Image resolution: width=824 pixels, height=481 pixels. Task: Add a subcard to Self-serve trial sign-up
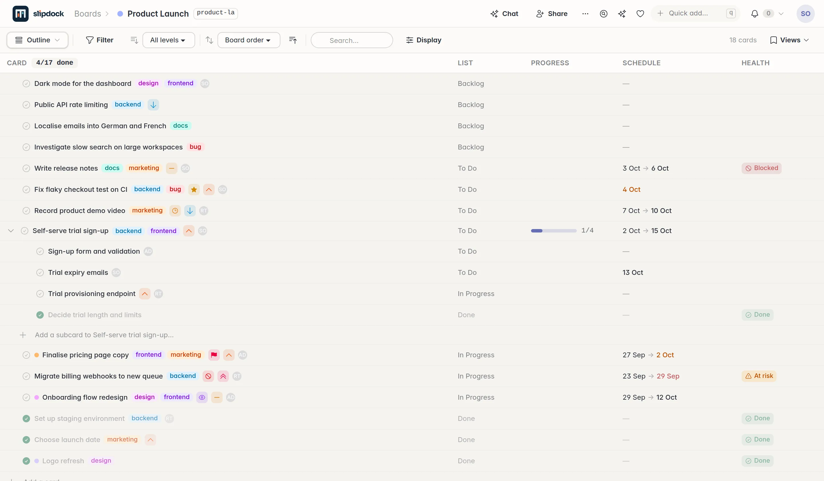[x=104, y=335]
